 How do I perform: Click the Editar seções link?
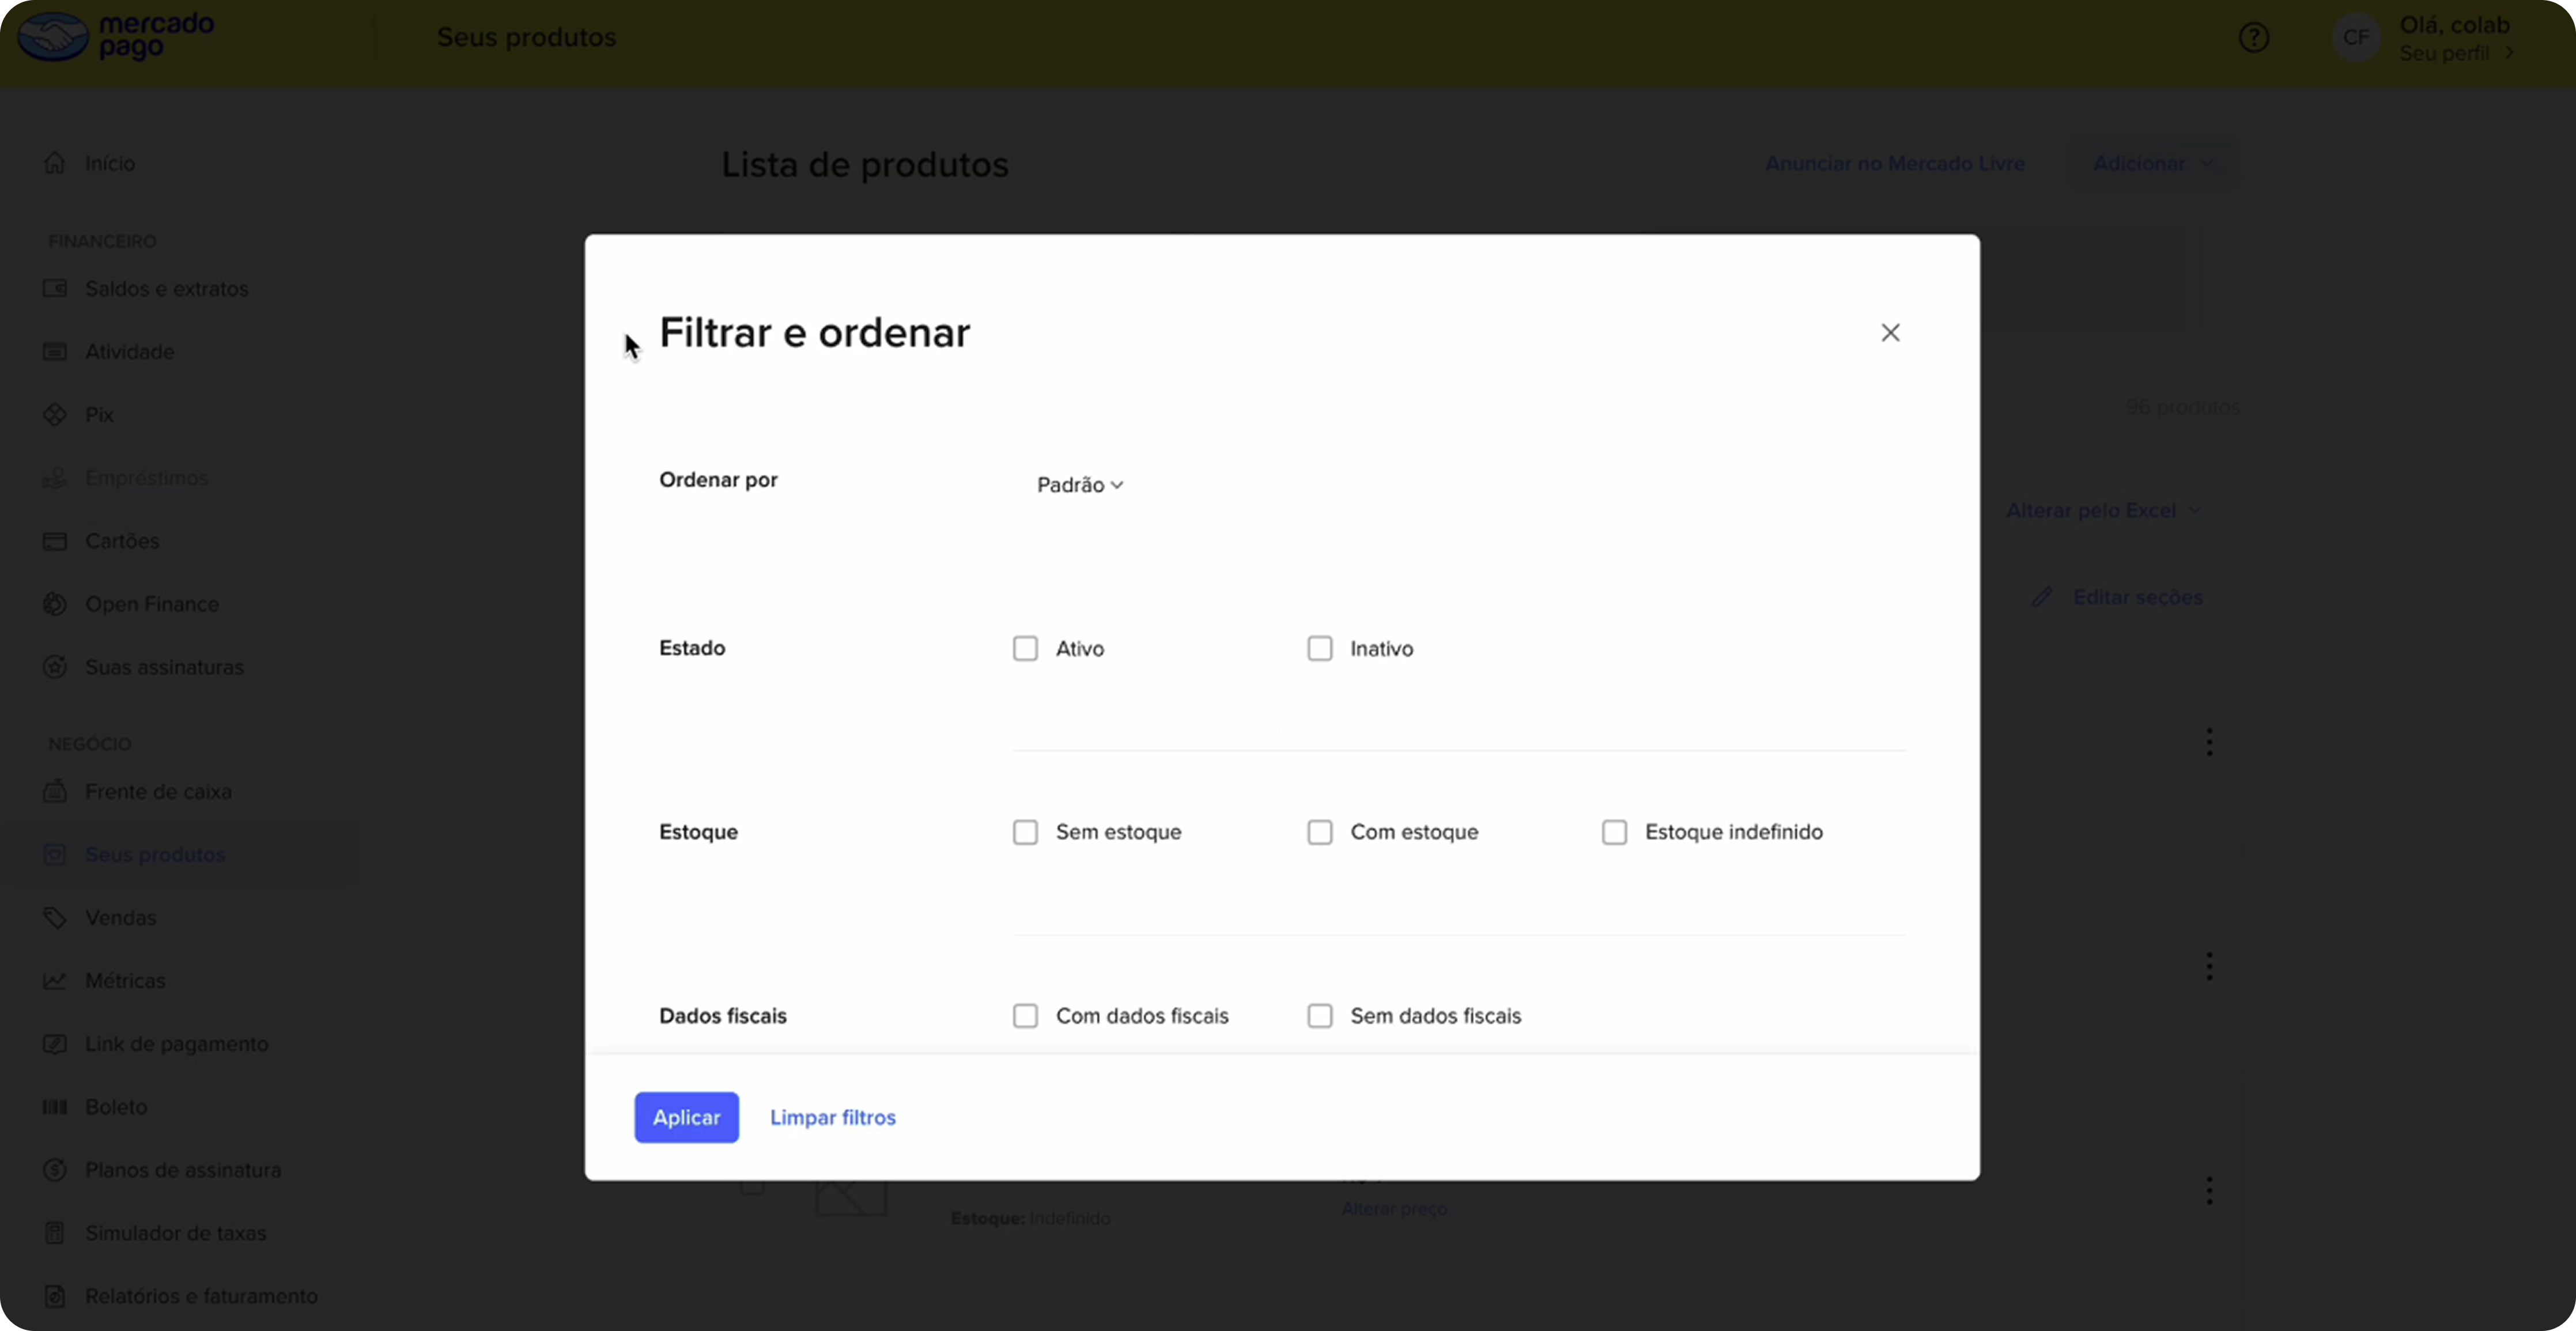point(2137,597)
